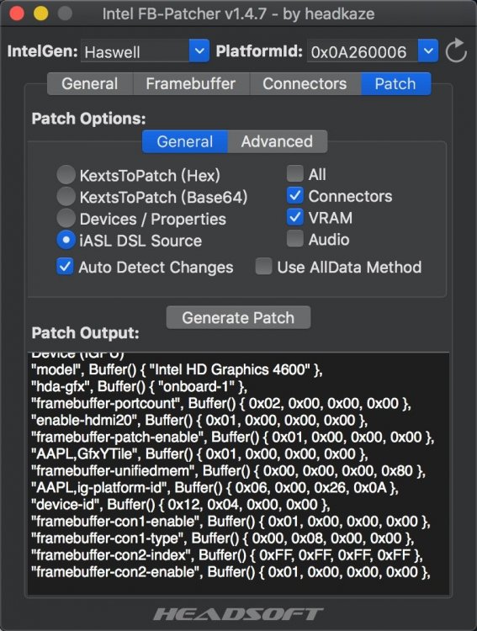Open the PlatformId dropdown arrow

[428, 50]
